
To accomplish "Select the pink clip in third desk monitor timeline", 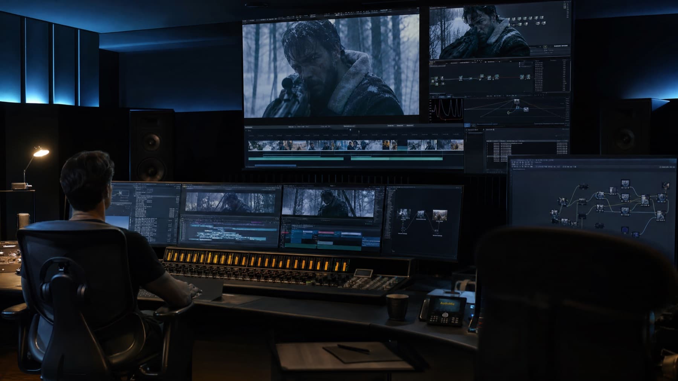I will click(x=326, y=233).
